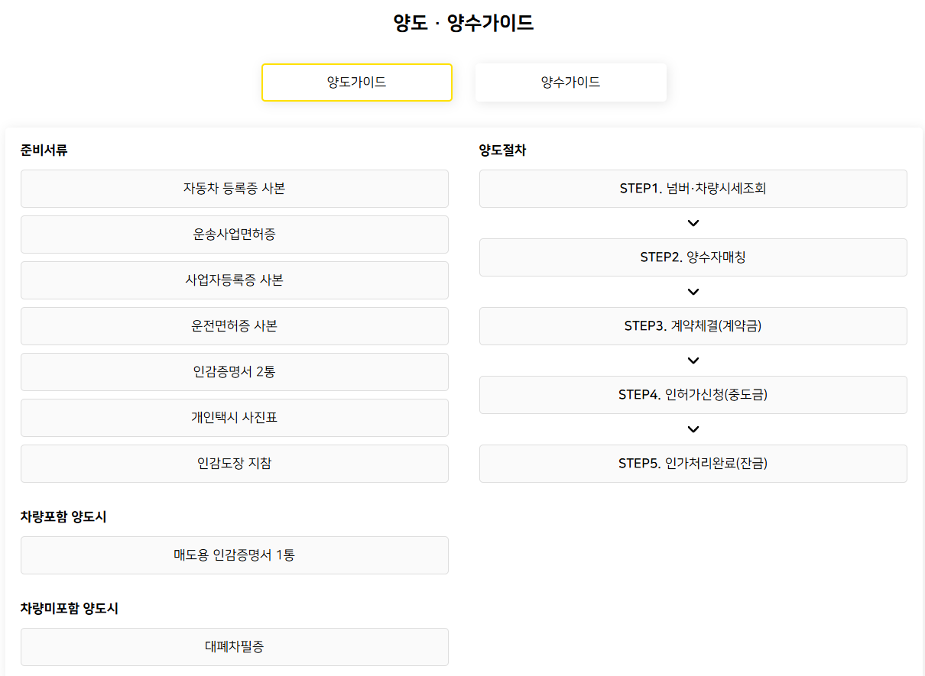Expand the chevron above STEP5
The image size is (925, 676).
[693, 429]
